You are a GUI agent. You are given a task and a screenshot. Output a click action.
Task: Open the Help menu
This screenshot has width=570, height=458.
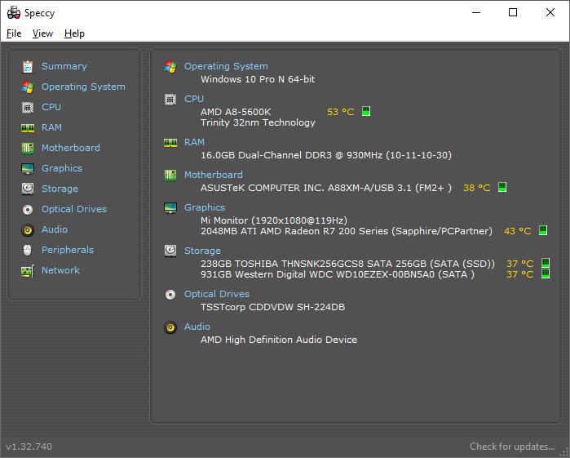74,33
